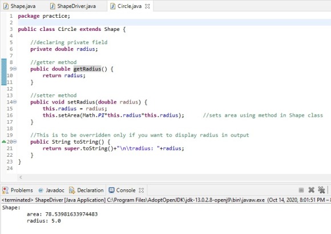
Task: Click the '//declaring private field' comment
Action: tap(69, 42)
